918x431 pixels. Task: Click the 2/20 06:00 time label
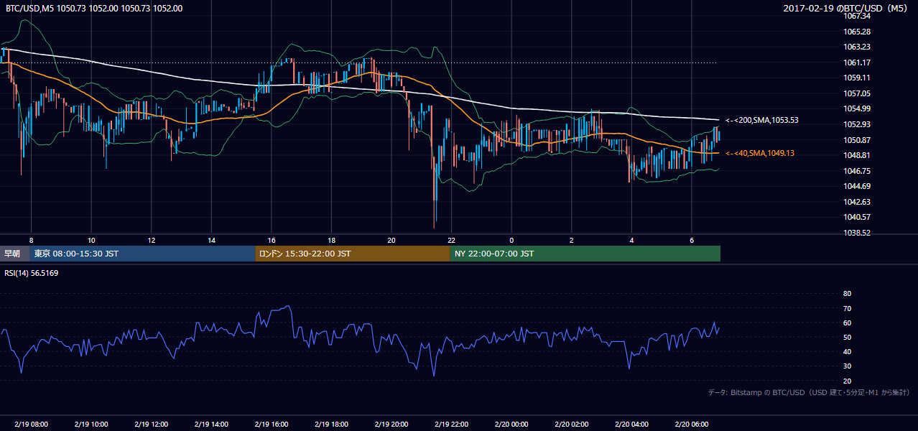pyautogui.click(x=691, y=425)
